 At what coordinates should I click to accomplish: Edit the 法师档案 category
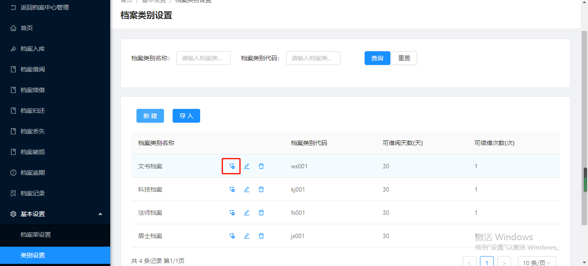tap(247, 213)
